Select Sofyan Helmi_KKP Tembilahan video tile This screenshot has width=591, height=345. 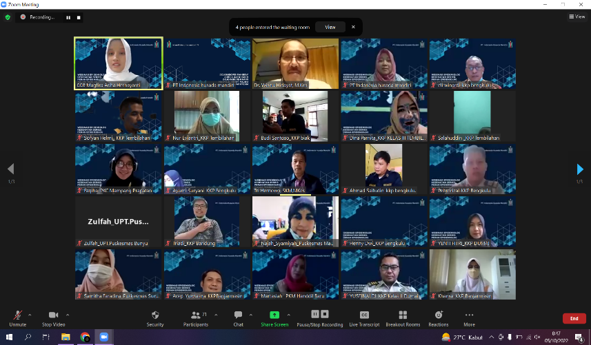(x=118, y=116)
